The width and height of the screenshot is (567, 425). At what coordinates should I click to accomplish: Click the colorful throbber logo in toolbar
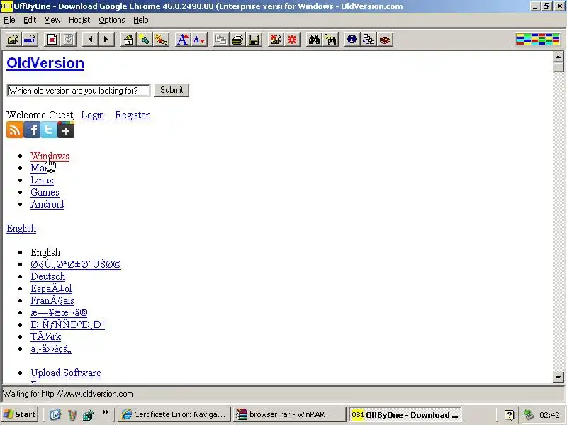(x=538, y=39)
